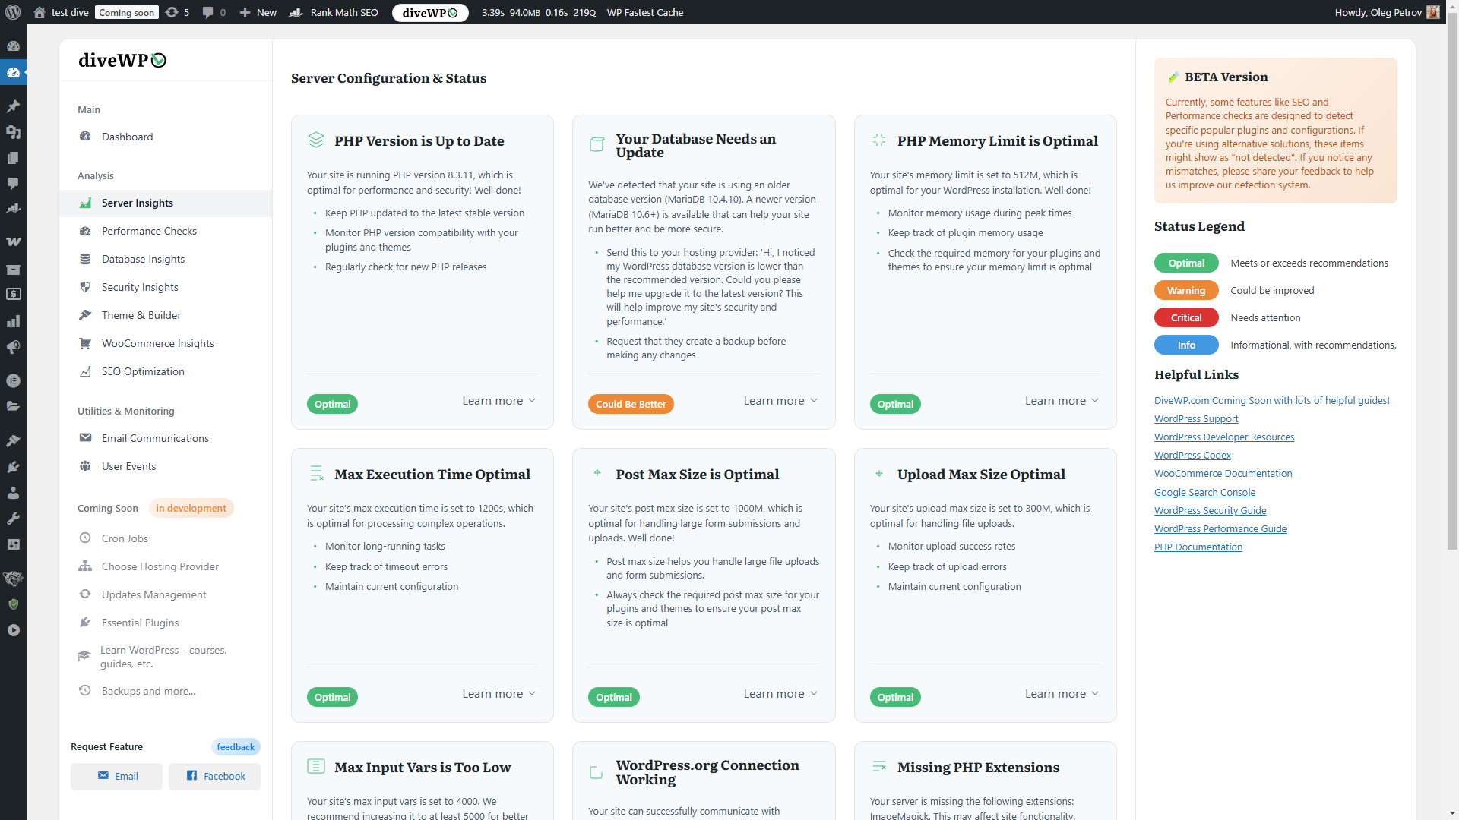Open Rank Math SEO admin bar menu
The image size is (1459, 820).
334,12
